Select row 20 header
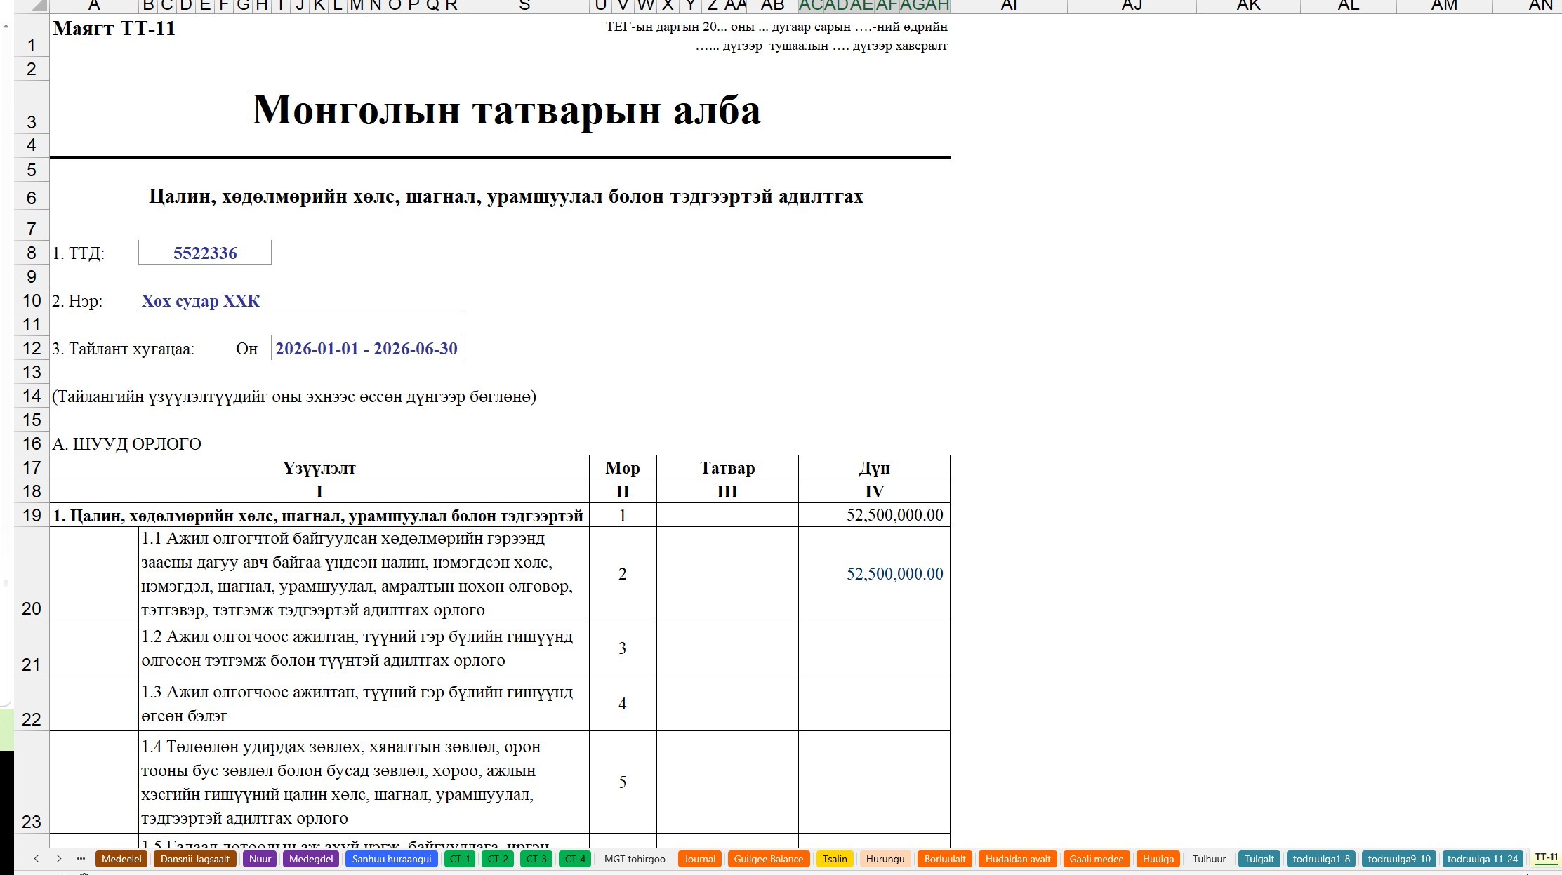This screenshot has height=875, width=1562. (x=32, y=573)
